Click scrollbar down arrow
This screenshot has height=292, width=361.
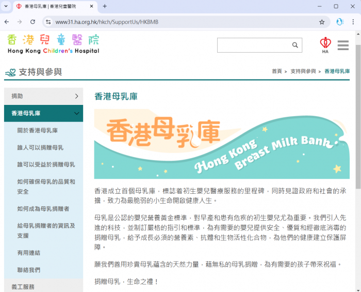pos(358,290)
